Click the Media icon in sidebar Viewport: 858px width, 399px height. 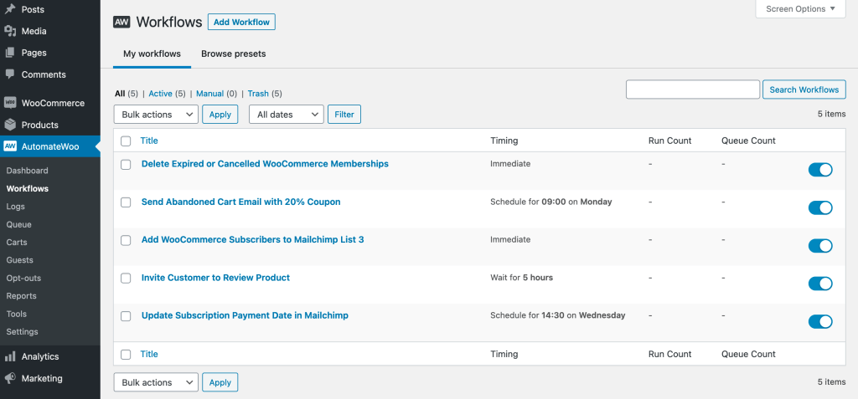point(10,31)
